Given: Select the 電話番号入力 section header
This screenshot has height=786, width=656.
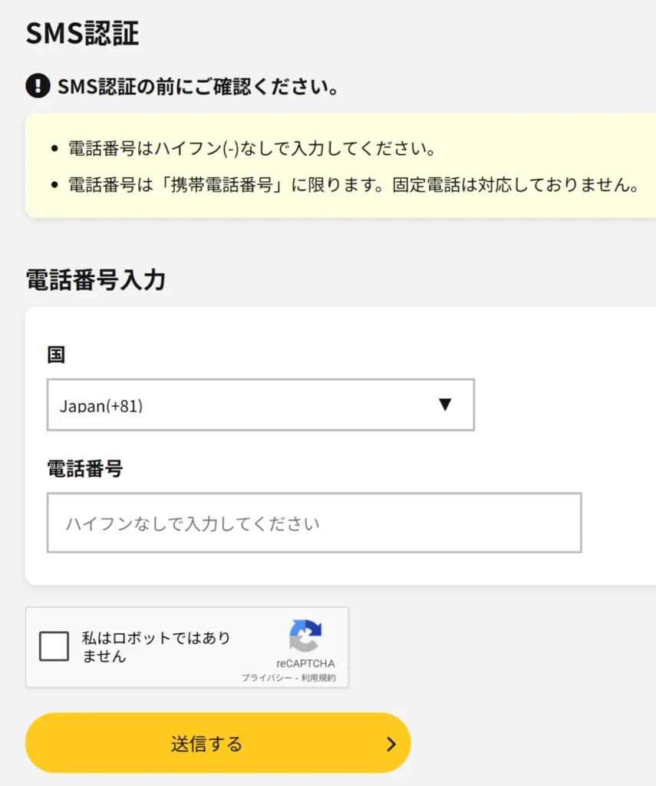Looking at the screenshot, I should coord(95,279).
